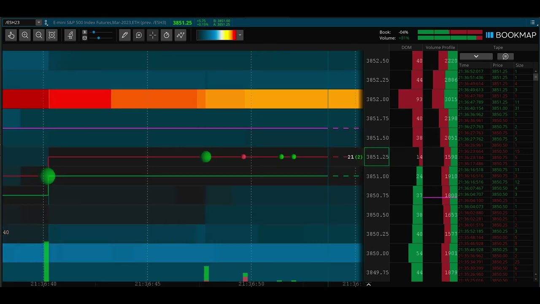Click the heatmap color gradient bar
540x304 pixels.
point(216,35)
